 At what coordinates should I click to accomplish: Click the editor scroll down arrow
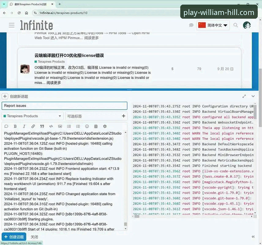point(125,229)
